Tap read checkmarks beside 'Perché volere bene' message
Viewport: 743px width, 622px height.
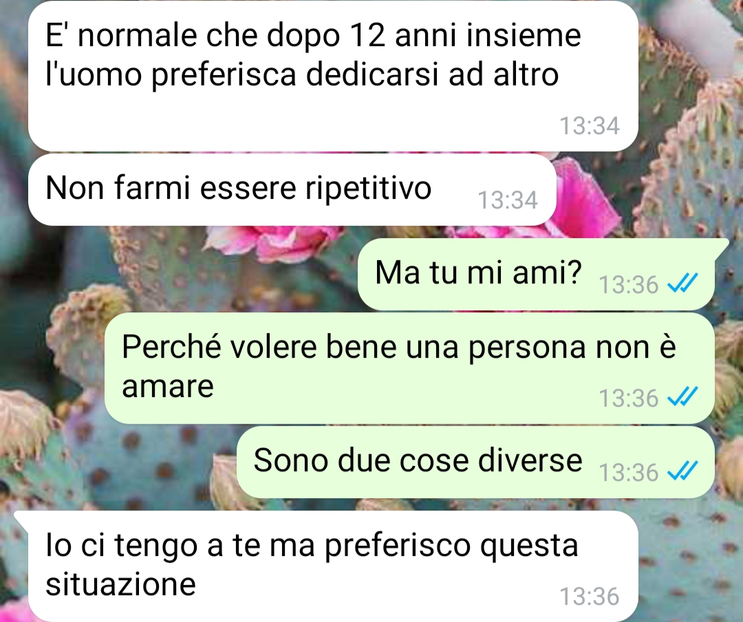point(682,397)
